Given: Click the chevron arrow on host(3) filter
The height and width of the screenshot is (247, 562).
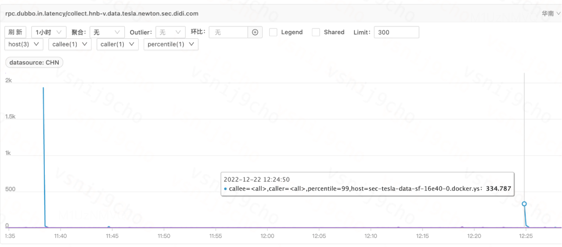Looking at the screenshot, I should (36, 44).
